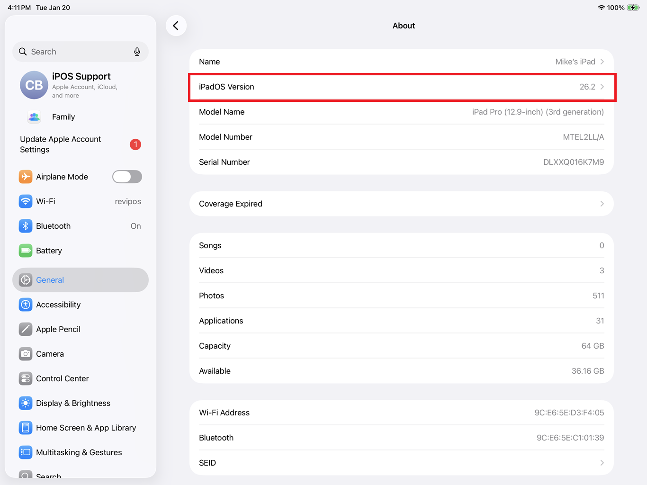Tap the Wi-Fi settings icon

[x=26, y=201]
